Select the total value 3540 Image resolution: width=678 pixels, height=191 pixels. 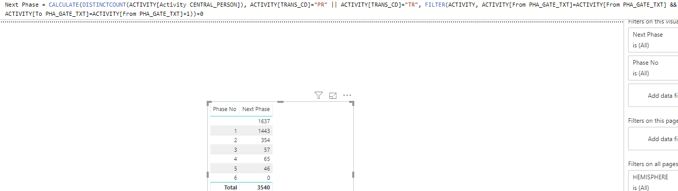263,187
